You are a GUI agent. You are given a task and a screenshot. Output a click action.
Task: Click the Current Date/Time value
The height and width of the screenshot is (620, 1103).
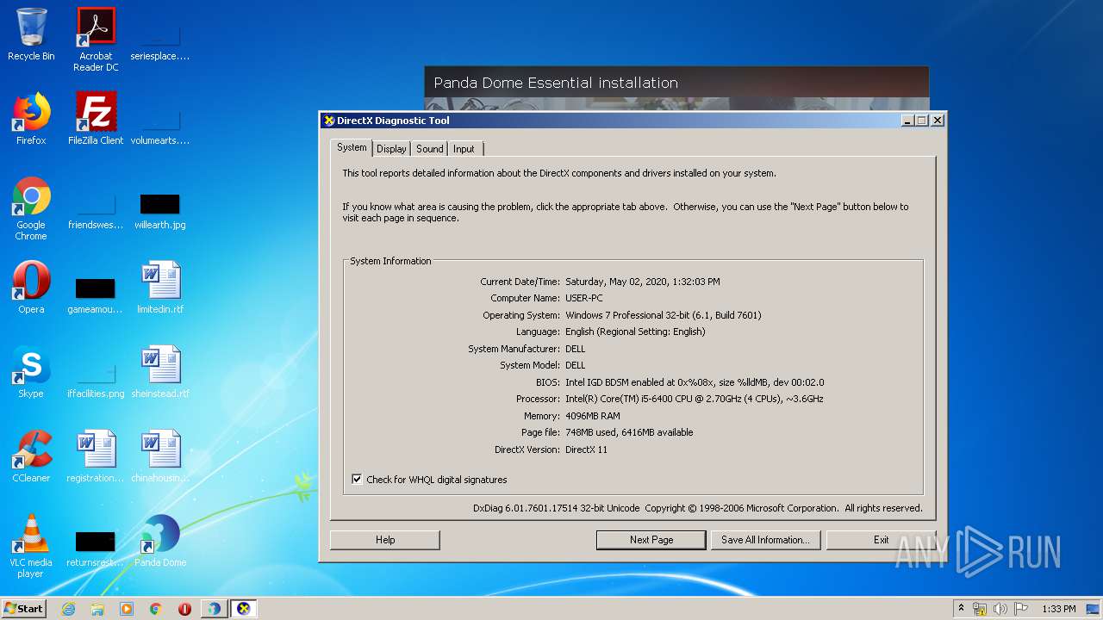[x=643, y=282]
